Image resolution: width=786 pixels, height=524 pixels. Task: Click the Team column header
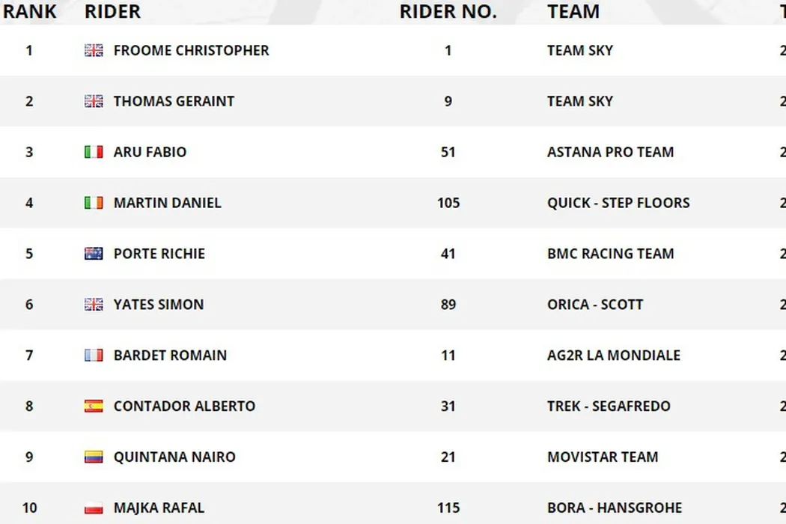(573, 12)
